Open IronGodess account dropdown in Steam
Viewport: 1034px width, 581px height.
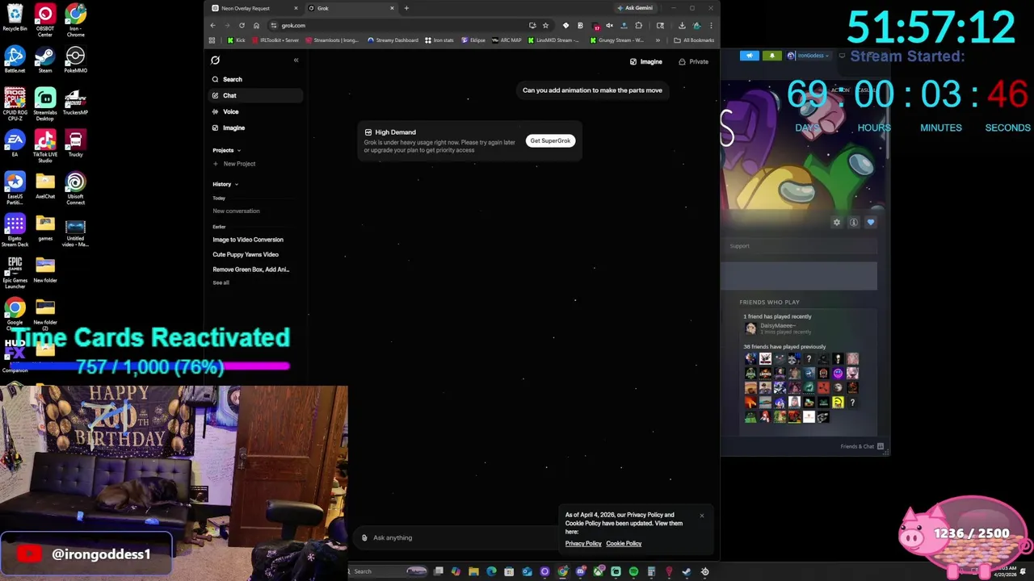(809, 56)
